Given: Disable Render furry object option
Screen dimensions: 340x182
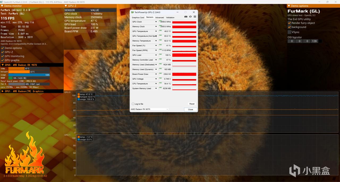Looking at the screenshot, I should click(x=290, y=23).
